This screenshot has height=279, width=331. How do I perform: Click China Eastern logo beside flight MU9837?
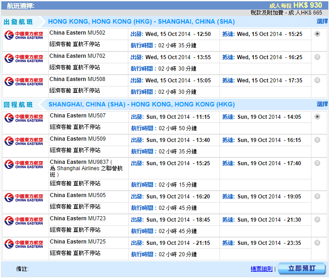coord(24,164)
